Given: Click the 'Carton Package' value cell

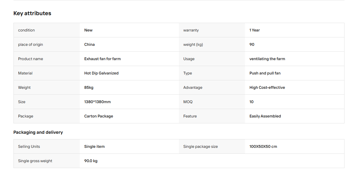Looking at the screenshot, I should [129, 116].
